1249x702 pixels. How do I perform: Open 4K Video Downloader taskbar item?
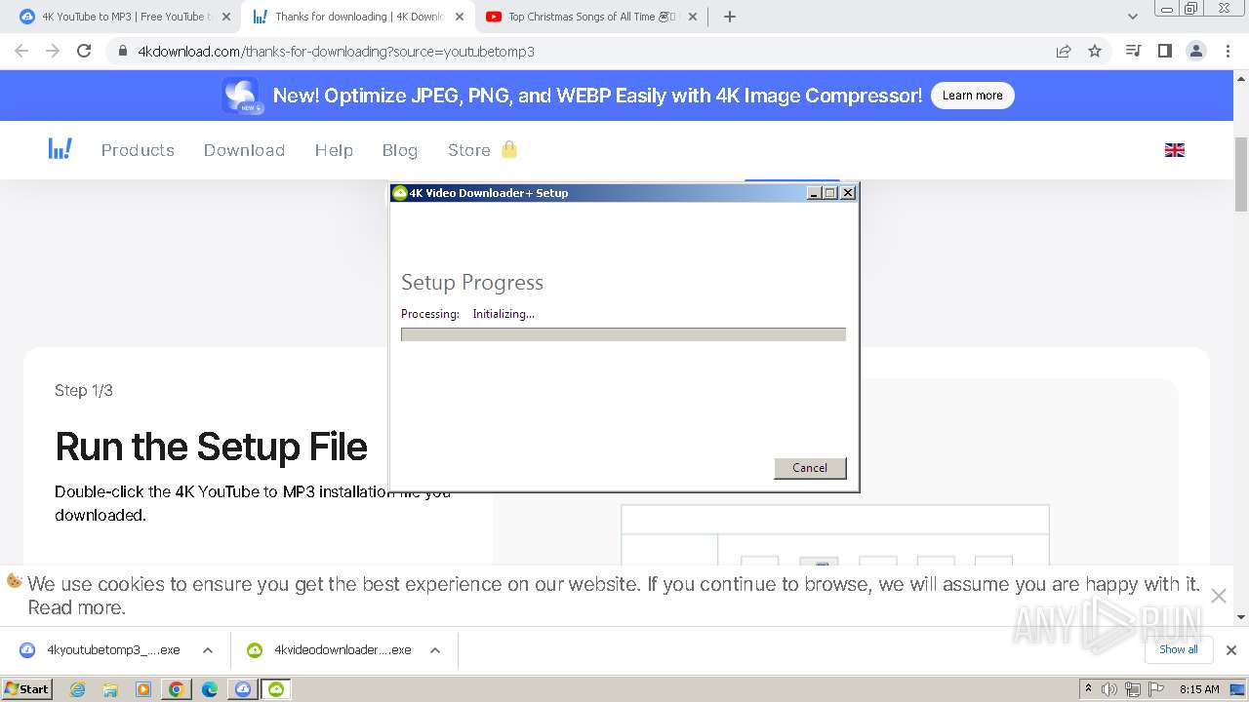pyautogui.click(x=276, y=689)
